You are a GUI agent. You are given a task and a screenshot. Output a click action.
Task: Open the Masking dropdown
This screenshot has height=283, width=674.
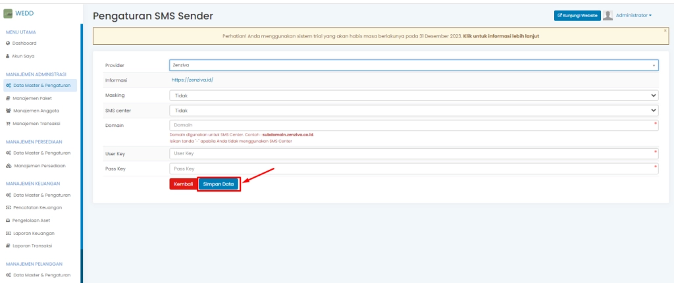point(414,95)
